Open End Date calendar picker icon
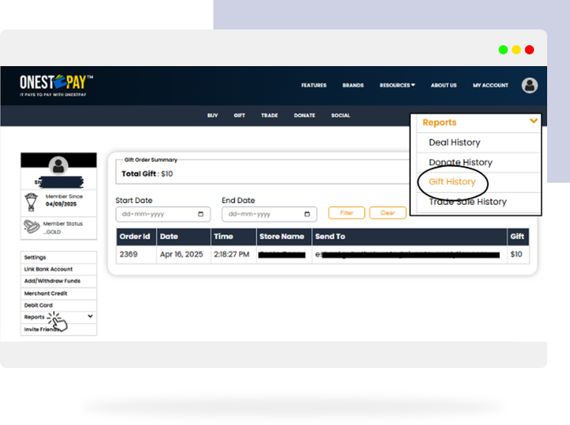The image size is (570, 425). click(x=307, y=214)
